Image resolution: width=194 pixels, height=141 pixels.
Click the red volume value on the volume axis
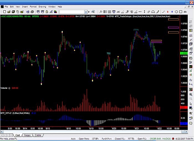point(184,107)
